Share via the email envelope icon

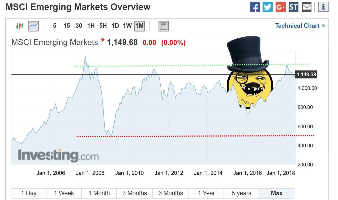[307, 7]
